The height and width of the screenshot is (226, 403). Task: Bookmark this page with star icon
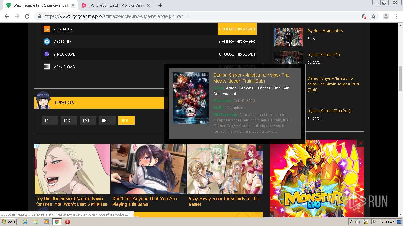(x=373, y=16)
